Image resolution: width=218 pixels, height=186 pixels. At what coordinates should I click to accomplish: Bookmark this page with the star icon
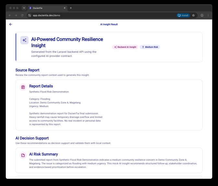(193, 15)
